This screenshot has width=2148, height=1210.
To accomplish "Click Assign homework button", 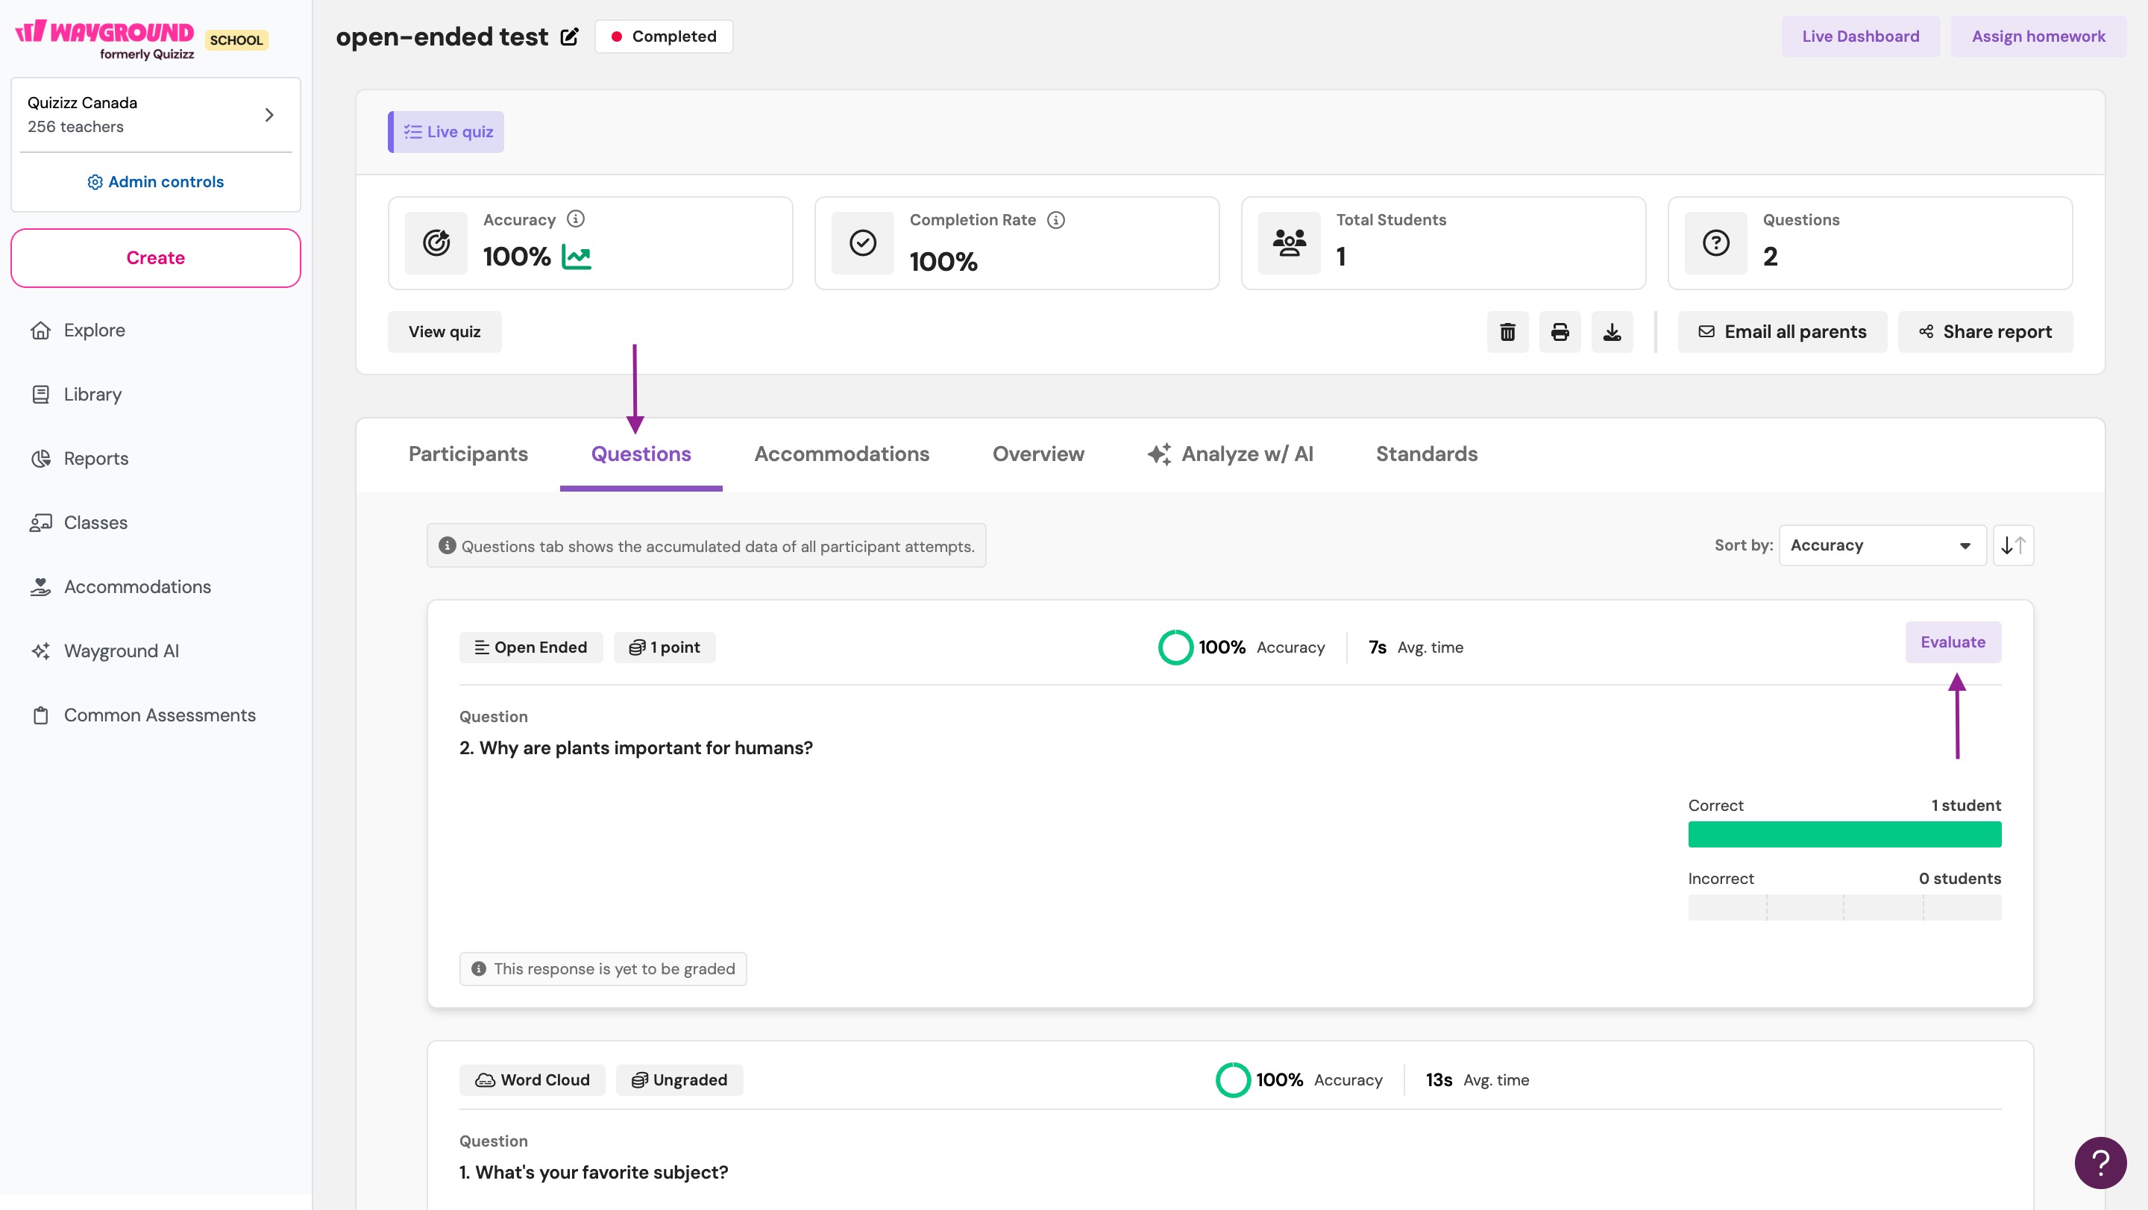I will pos(2038,37).
